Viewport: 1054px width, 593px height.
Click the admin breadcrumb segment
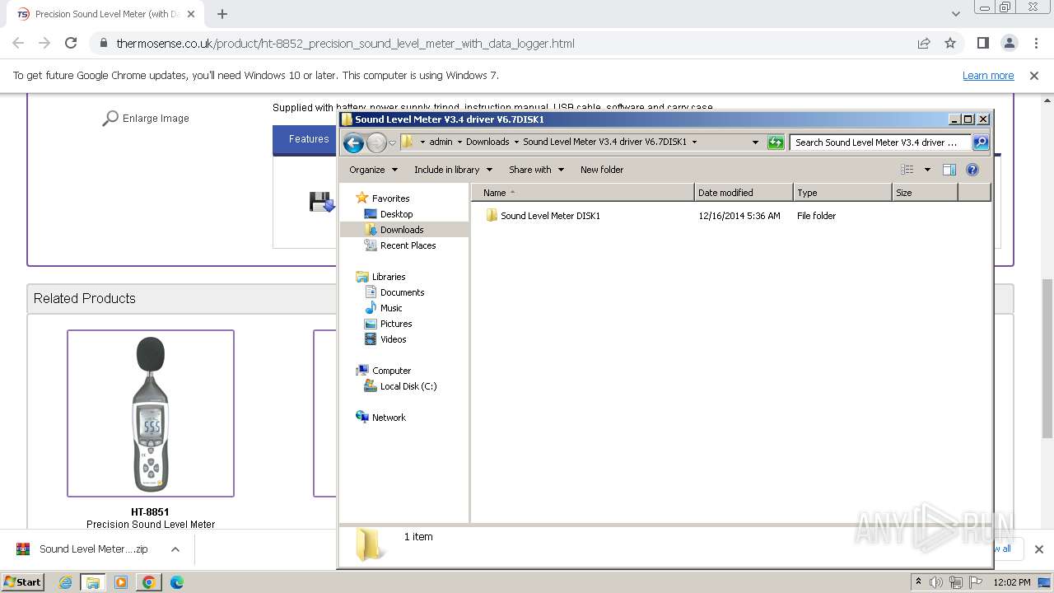point(441,142)
